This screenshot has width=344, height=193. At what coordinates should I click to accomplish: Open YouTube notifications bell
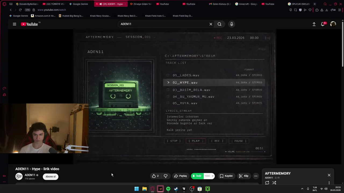[323, 24]
